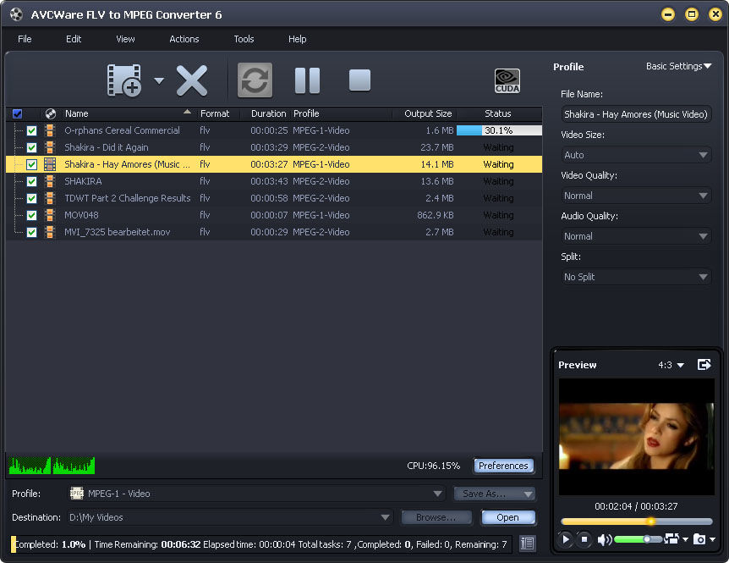
Task: Open the View menu
Action: [125, 39]
